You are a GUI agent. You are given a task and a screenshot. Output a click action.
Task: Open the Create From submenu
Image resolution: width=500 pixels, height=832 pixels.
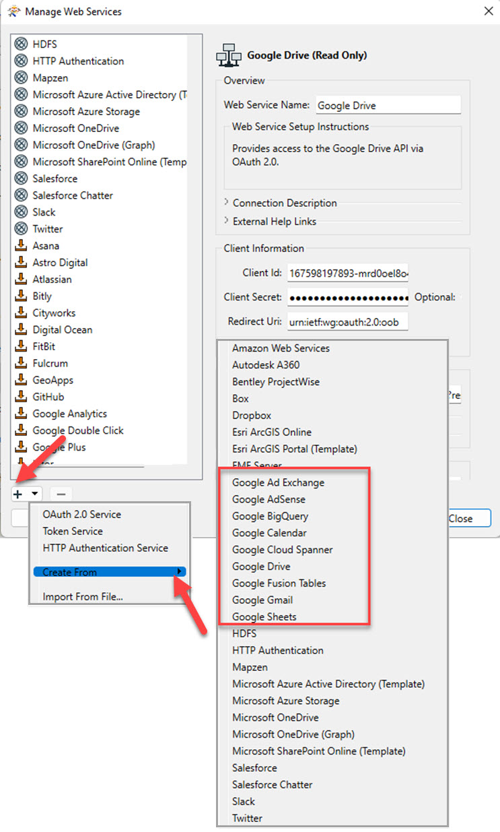110,572
